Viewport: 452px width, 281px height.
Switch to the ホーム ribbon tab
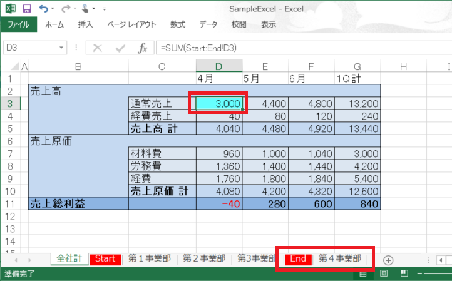coord(54,24)
